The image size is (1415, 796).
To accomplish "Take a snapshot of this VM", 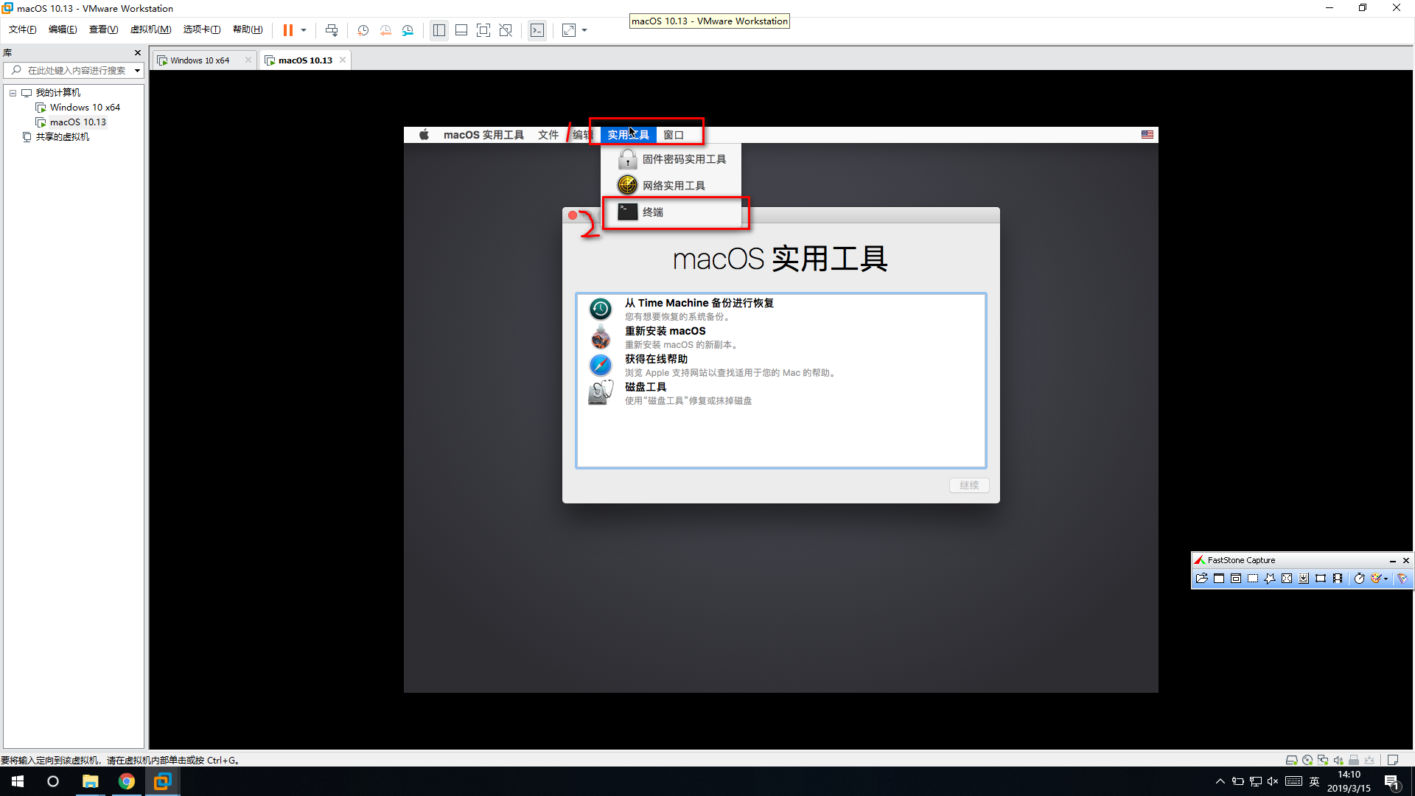I will 363,30.
